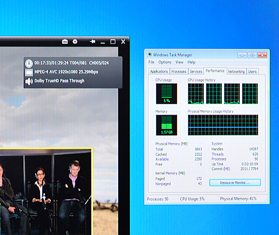
Task: Open the settings gear in the media player
Action: [75, 42]
